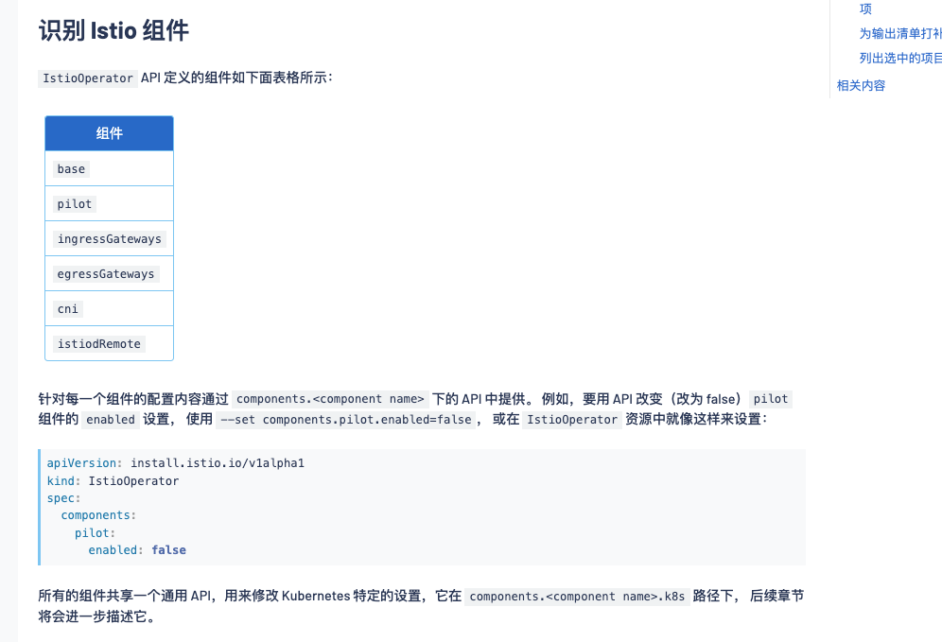Click the IstioOperator inline code above table
Viewport: 942px width, 642px height.
[x=88, y=78]
